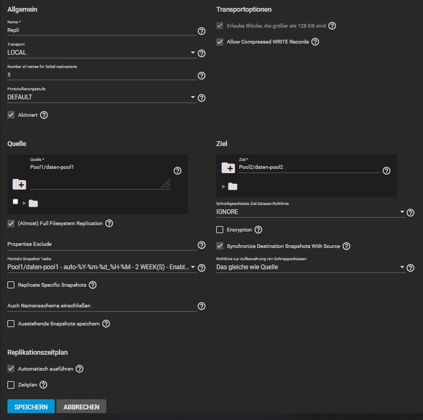Click the Quelle folder browse icon
The width and height of the screenshot is (423, 420).
pos(20,184)
